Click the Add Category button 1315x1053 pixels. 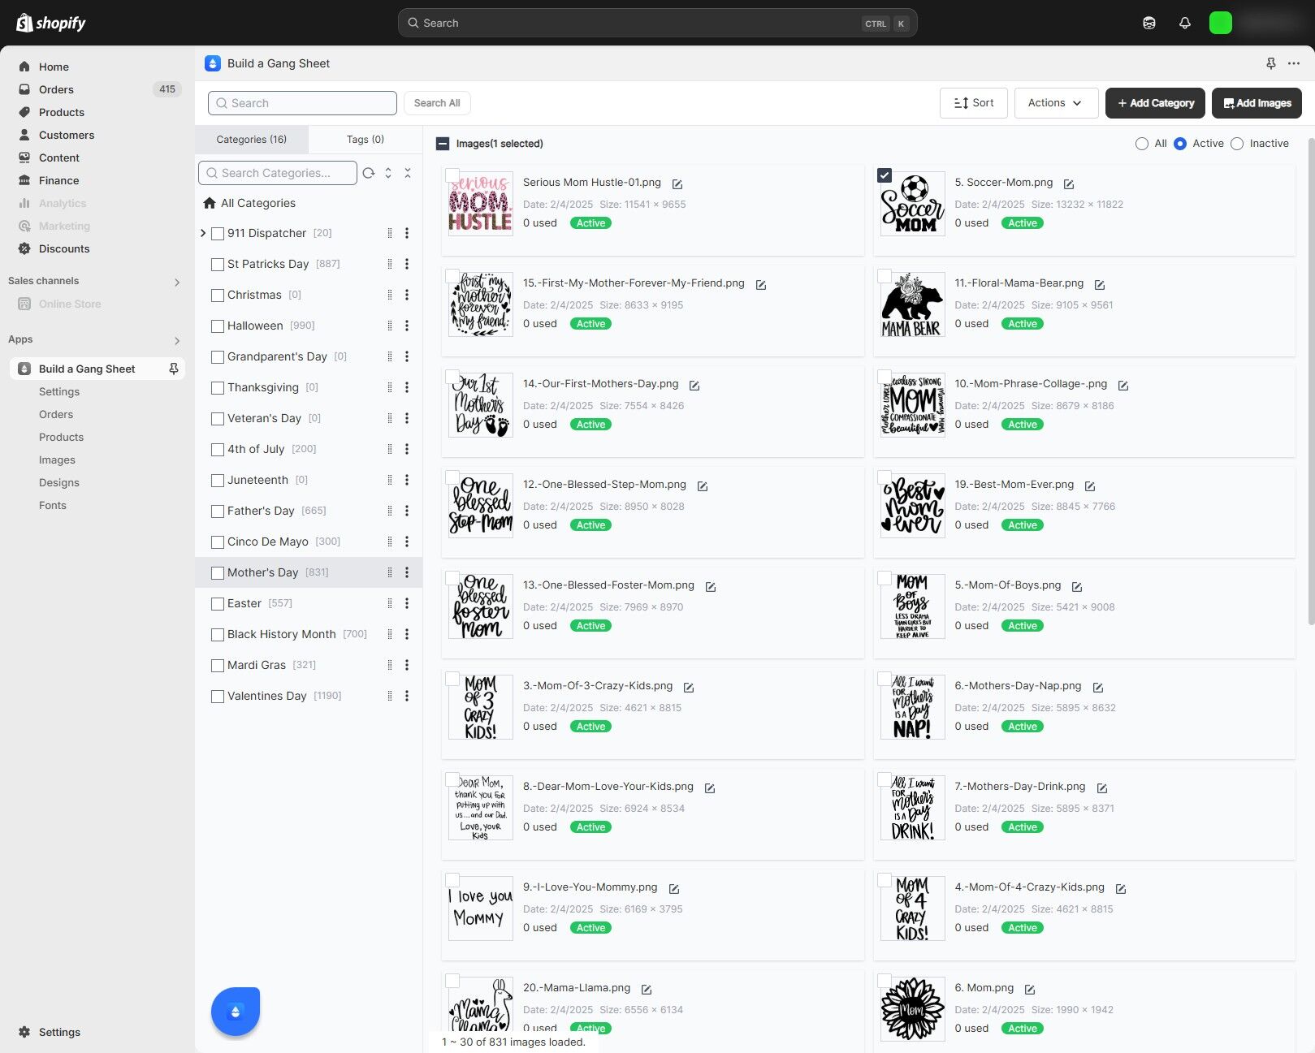pyautogui.click(x=1155, y=103)
